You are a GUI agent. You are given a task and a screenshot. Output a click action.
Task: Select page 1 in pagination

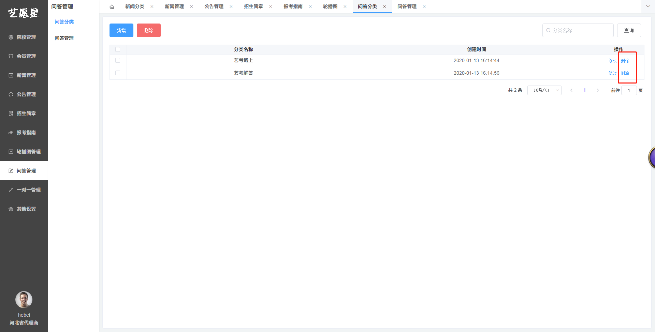[x=585, y=90]
